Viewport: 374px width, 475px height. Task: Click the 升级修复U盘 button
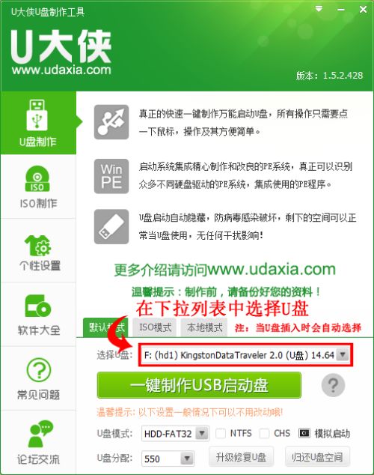241,457
